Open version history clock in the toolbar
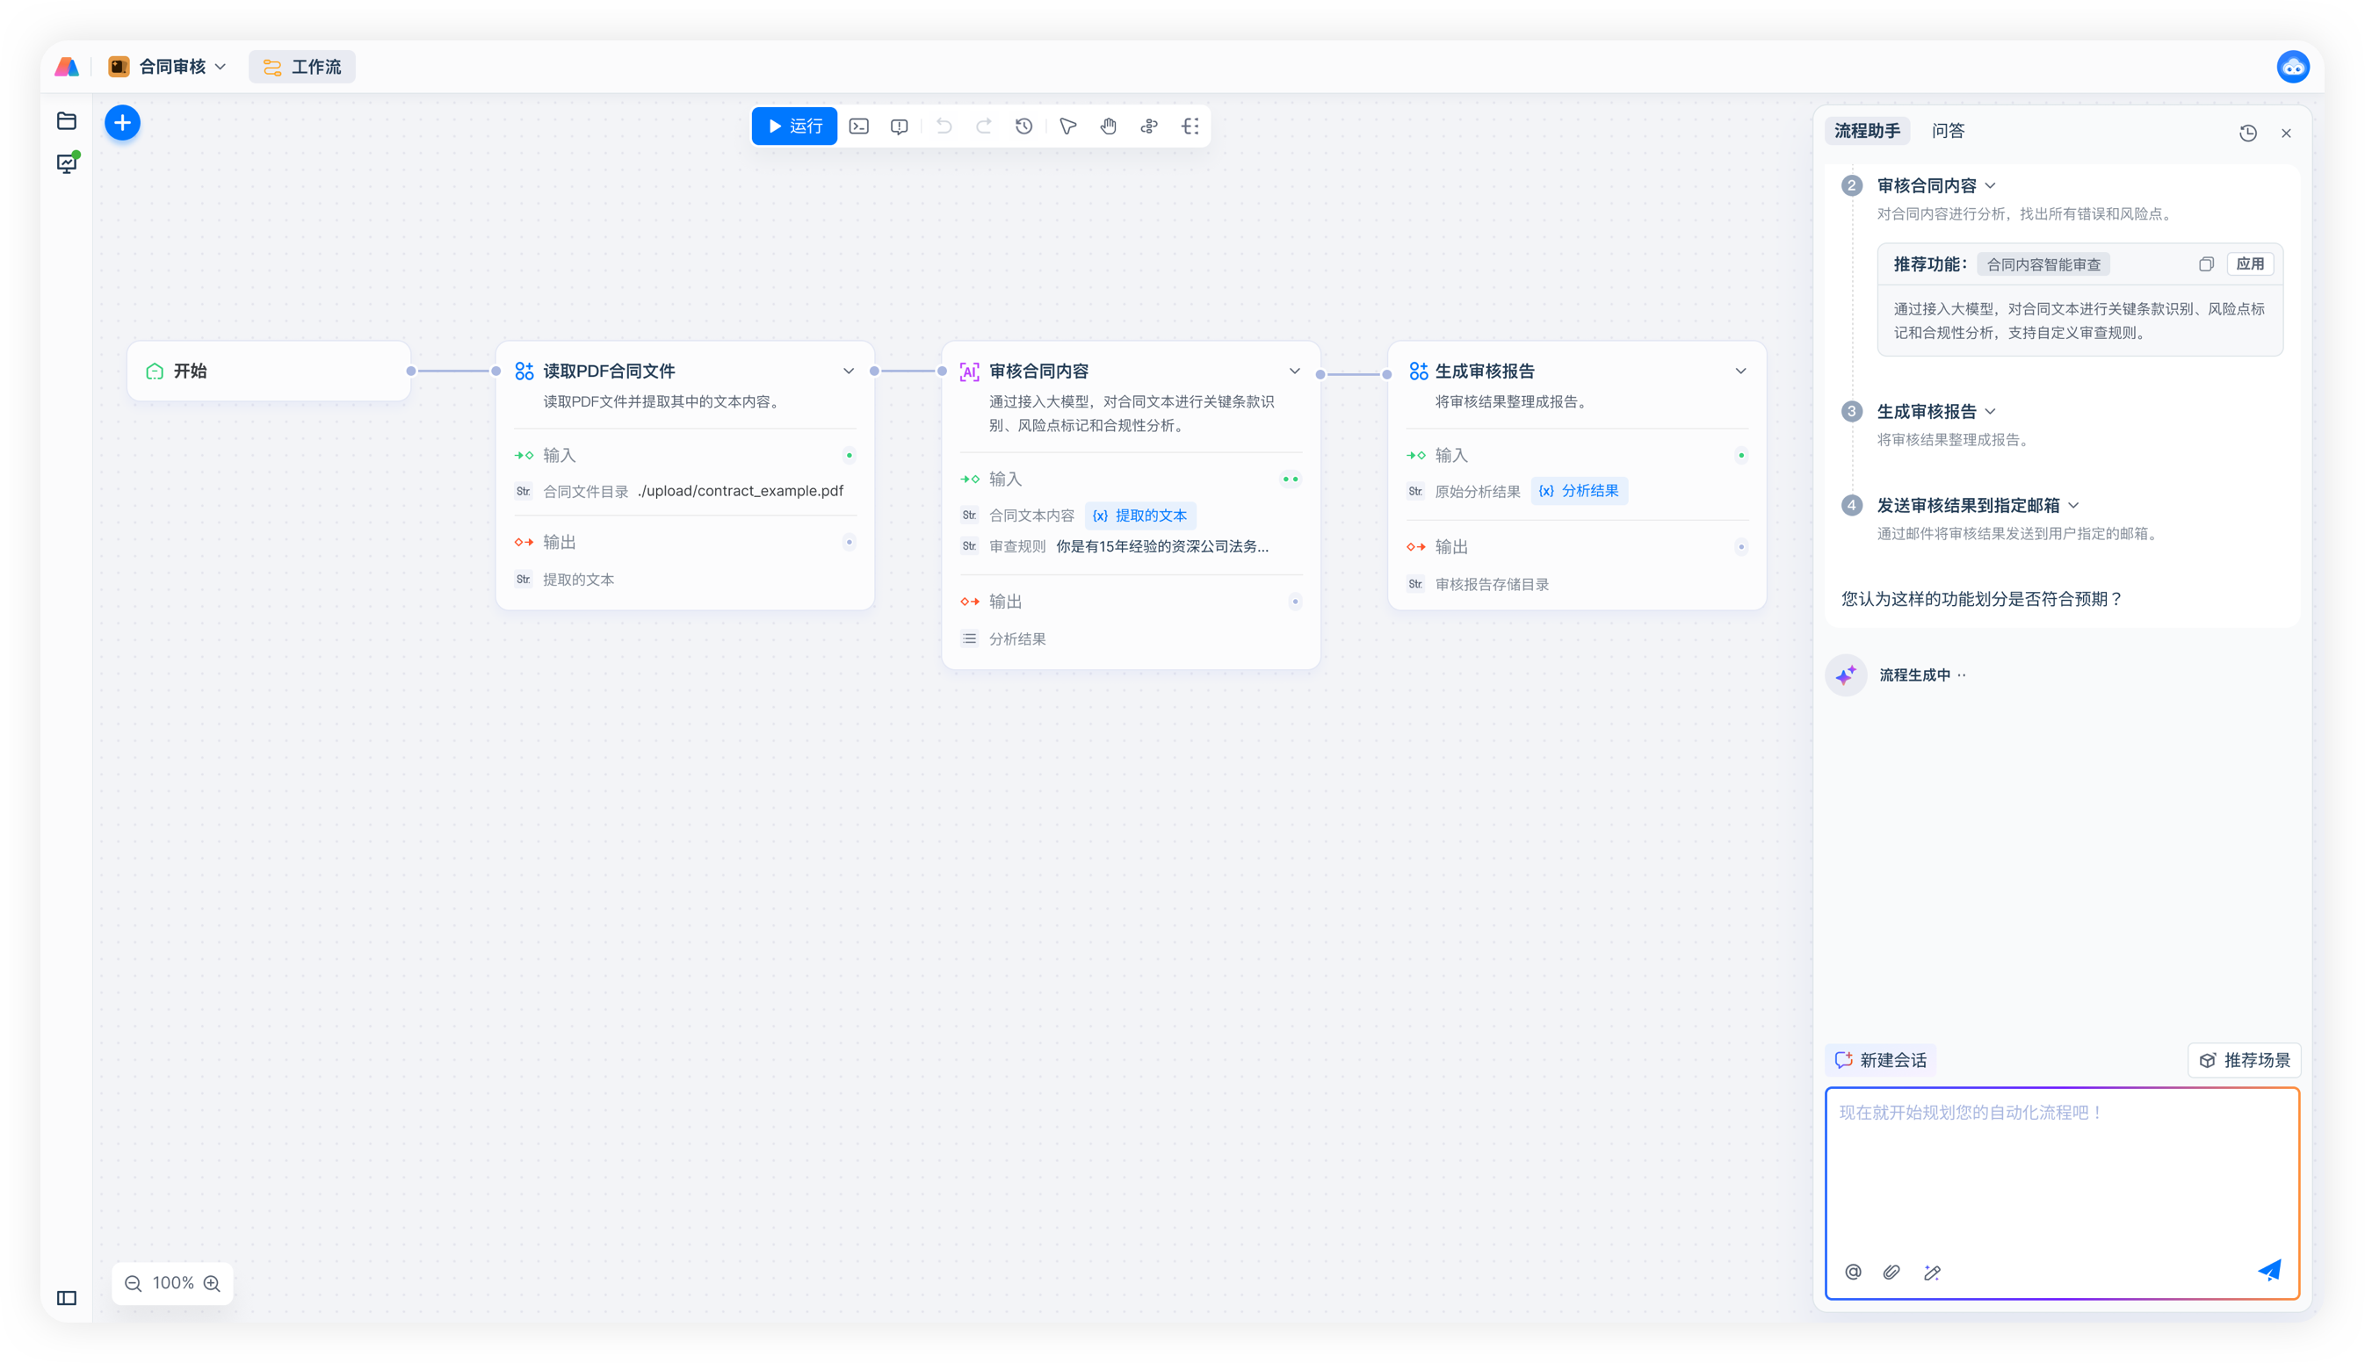 [1023, 126]
